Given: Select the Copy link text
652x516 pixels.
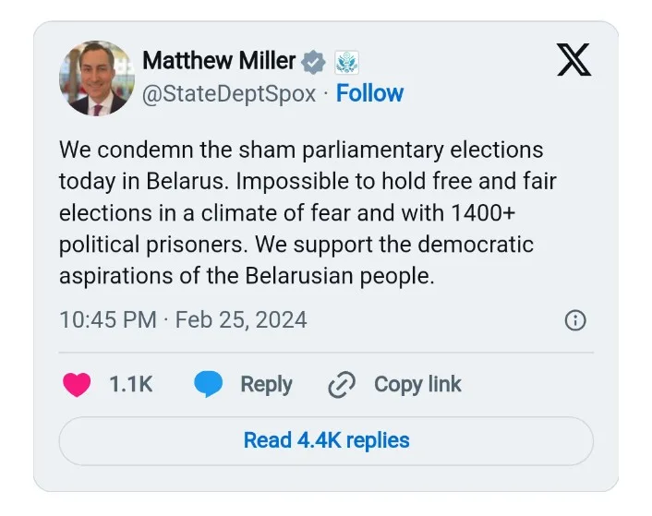Looking at the screenshot, I should (x=417, y=385).
